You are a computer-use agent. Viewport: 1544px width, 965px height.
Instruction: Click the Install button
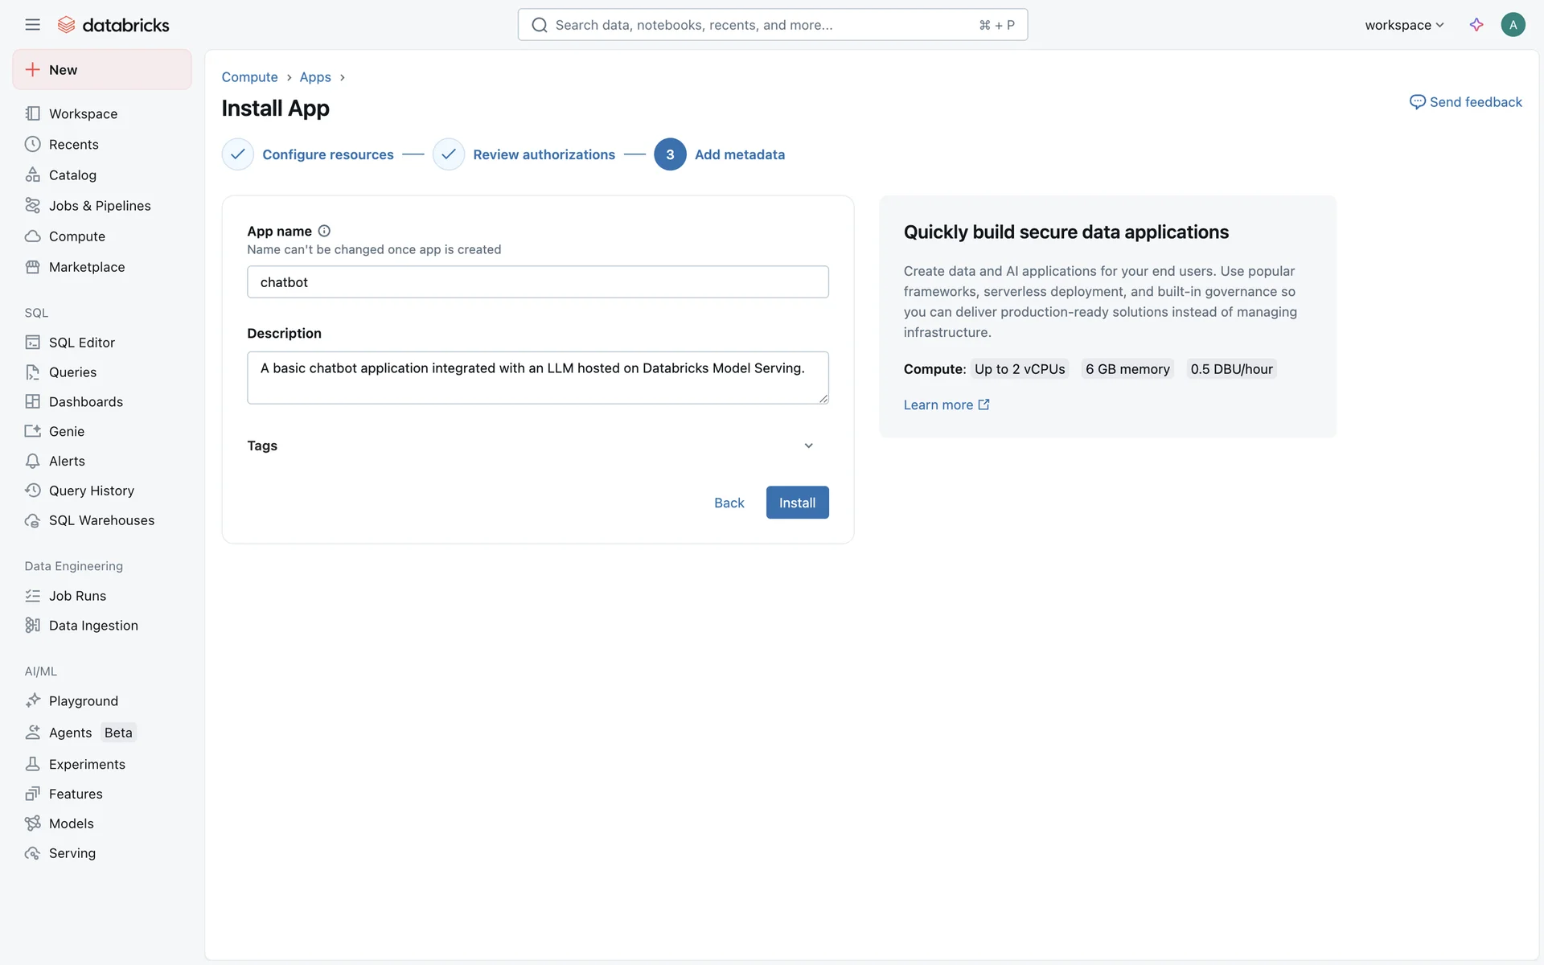[797, 503]
